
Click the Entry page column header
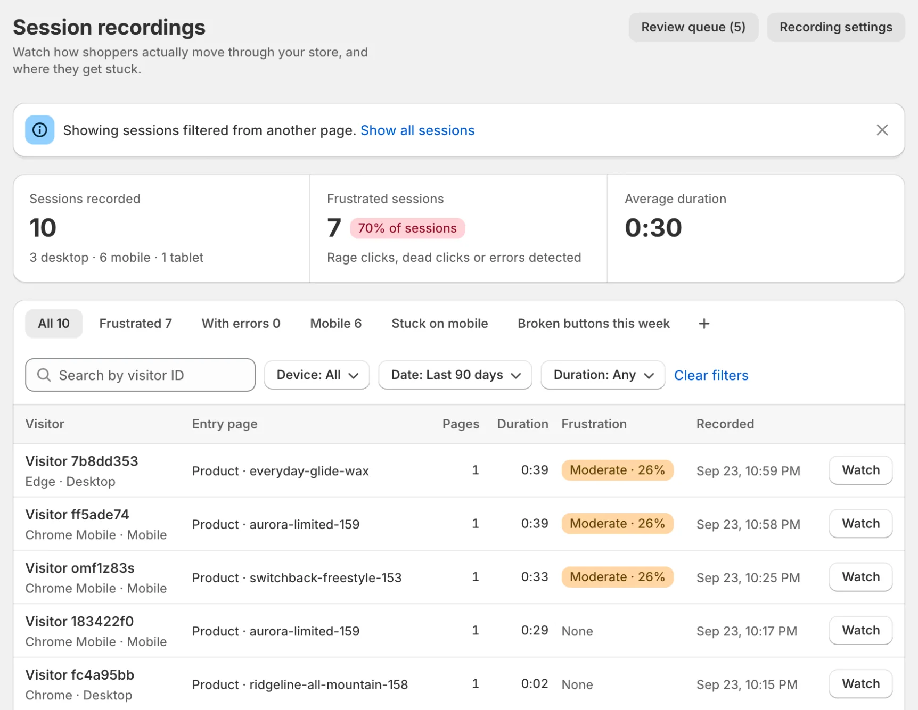[x=225, y=424]
